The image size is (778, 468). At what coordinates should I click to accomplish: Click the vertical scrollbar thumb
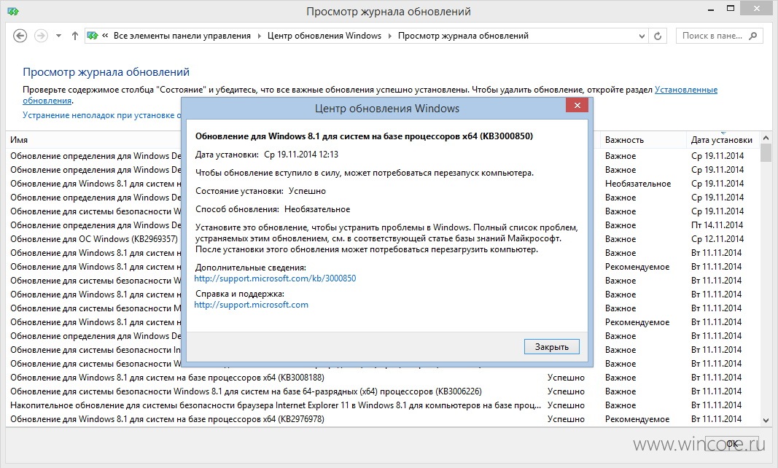766,153
